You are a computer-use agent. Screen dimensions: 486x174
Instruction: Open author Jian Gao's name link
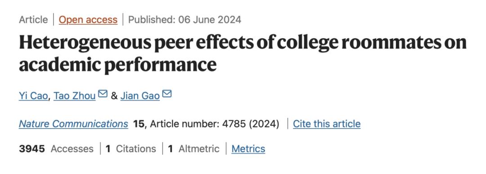coord(140,96)
